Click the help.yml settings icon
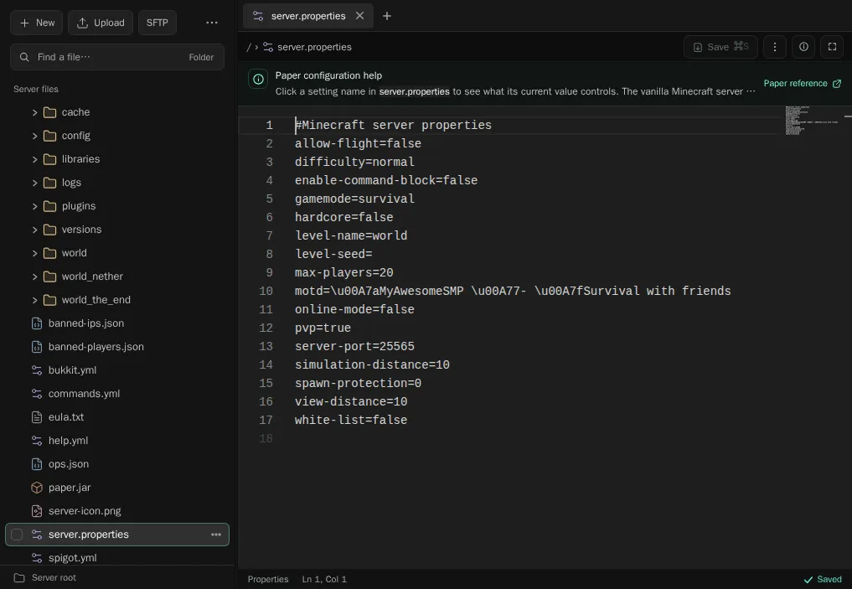The width and height of the screenshot is (852, 589). point(36,441)
